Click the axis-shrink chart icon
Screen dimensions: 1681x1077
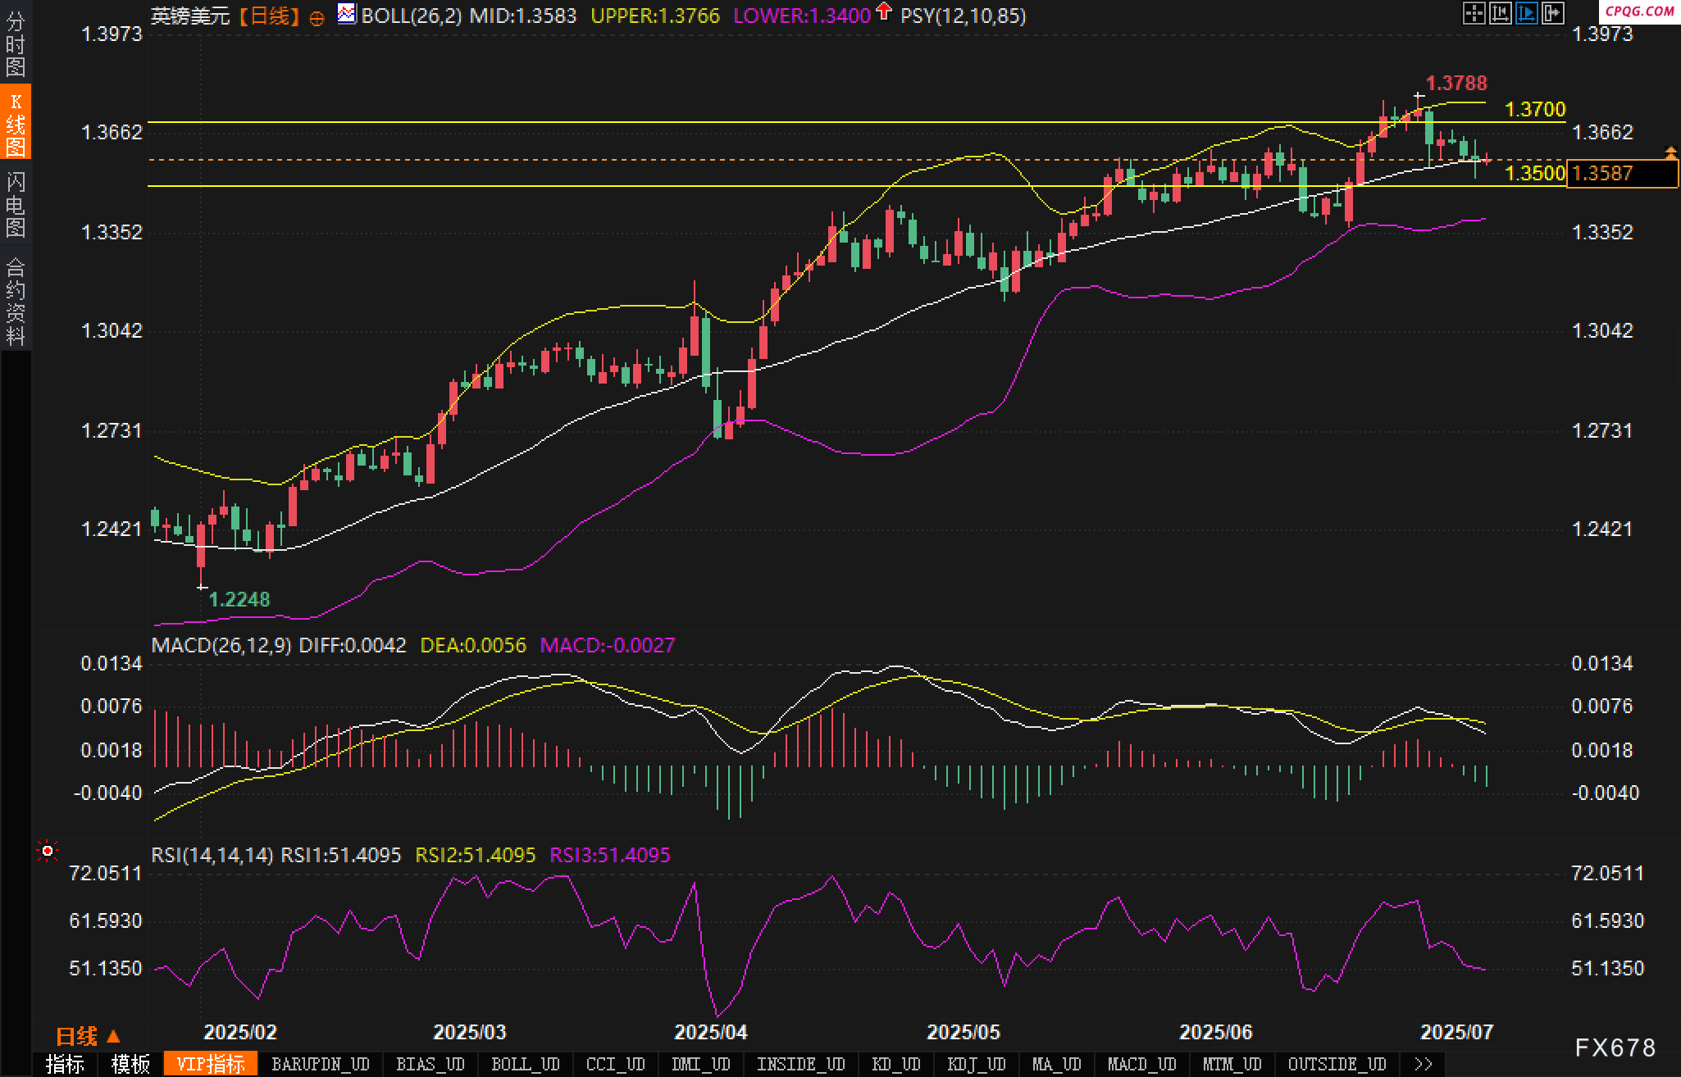(1500, 13)
